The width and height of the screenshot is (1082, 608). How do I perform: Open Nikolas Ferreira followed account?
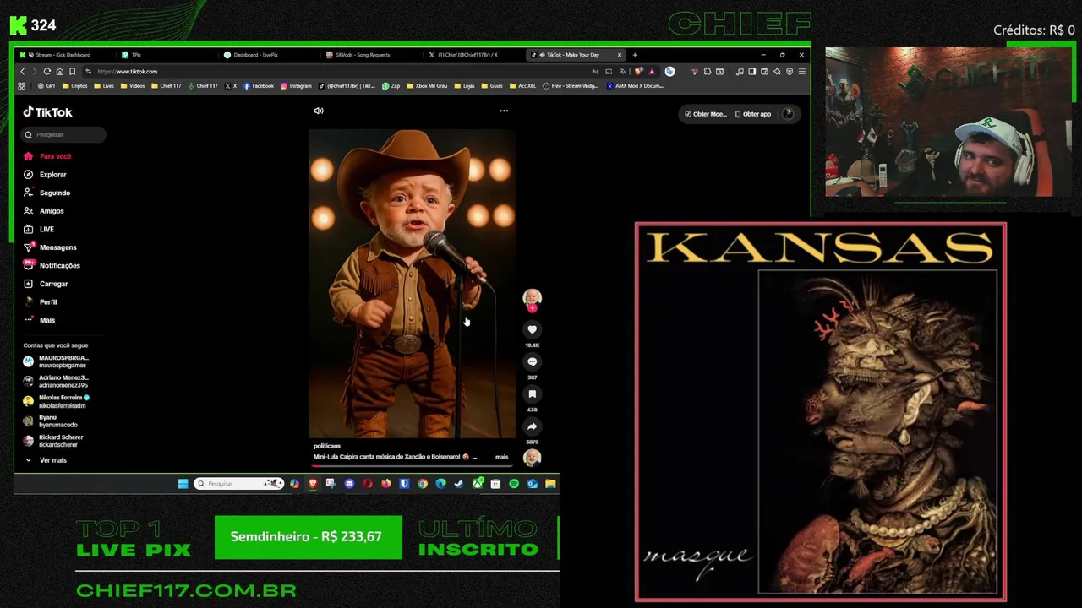click(x=56, y=401)
